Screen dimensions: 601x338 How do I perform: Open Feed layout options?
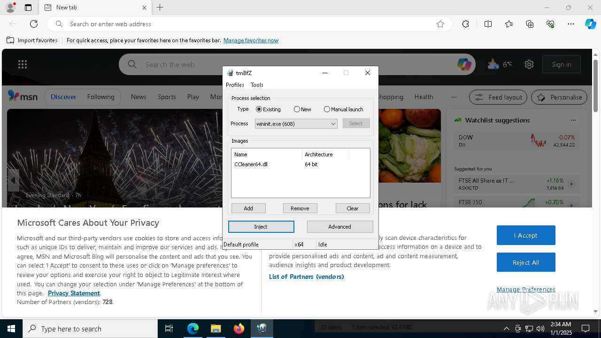(499, 97)
